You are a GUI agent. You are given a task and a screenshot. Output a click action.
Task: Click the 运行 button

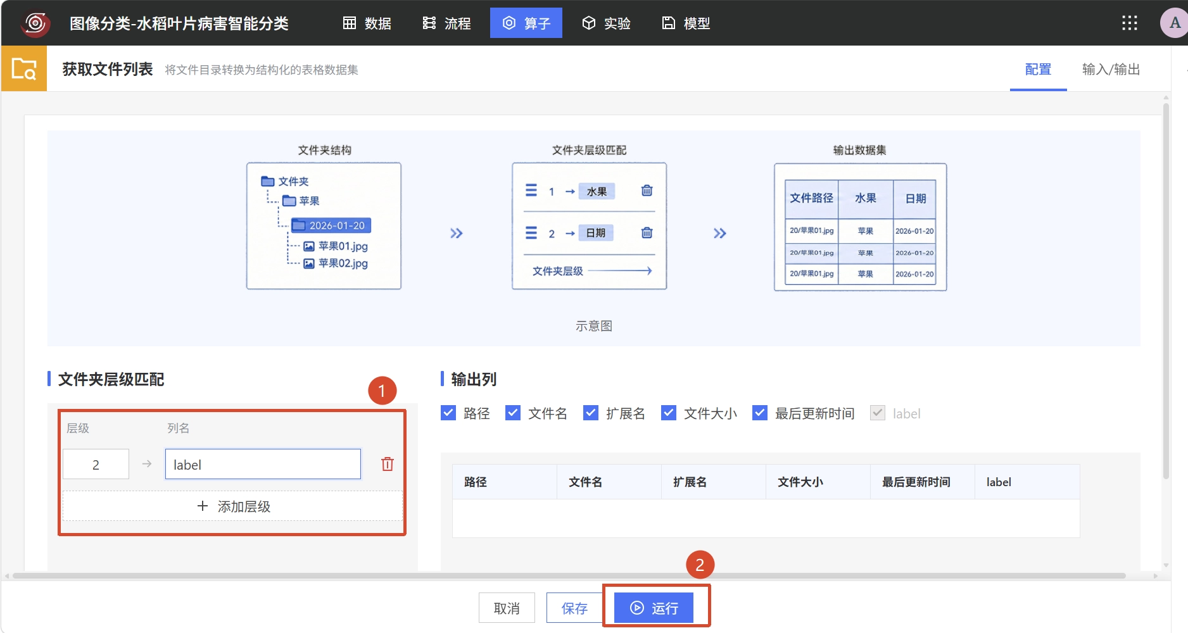[654, 608]
